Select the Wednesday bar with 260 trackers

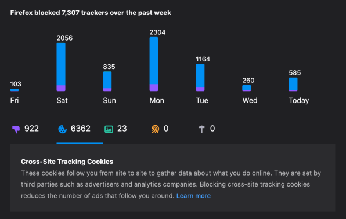tap(247, 88)
